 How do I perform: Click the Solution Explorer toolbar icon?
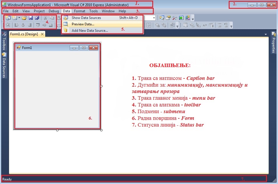162,18
